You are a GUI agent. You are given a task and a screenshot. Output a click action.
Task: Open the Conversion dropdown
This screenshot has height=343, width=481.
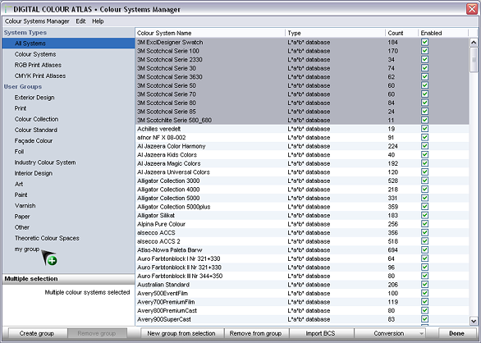tap(390, 333)
